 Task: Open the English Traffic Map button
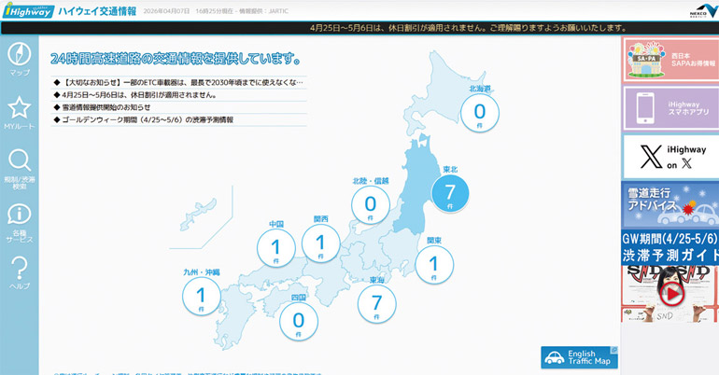579,358
